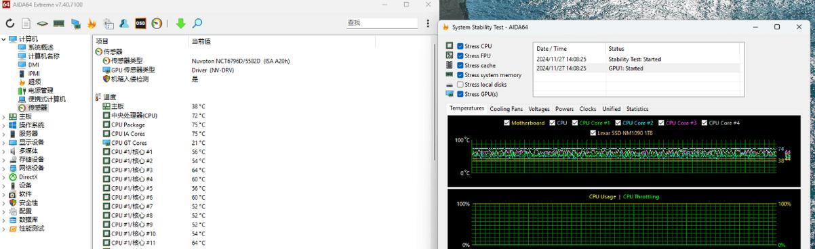Expand the DirectX tree node
The image size is (815, 249).
[x=4, y=177]
